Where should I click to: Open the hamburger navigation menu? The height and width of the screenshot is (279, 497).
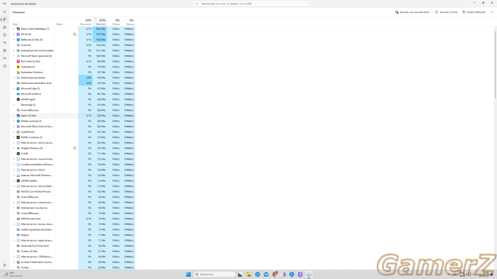click(x=5, y=12)
